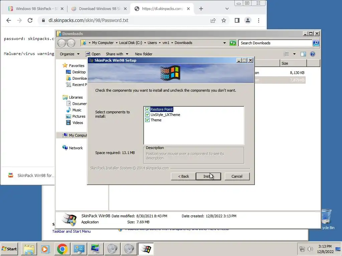342x256 pixels.
Task: Click the search magnifier icon in Downloads
Action: pyautogui.click(x=316, y=43)
